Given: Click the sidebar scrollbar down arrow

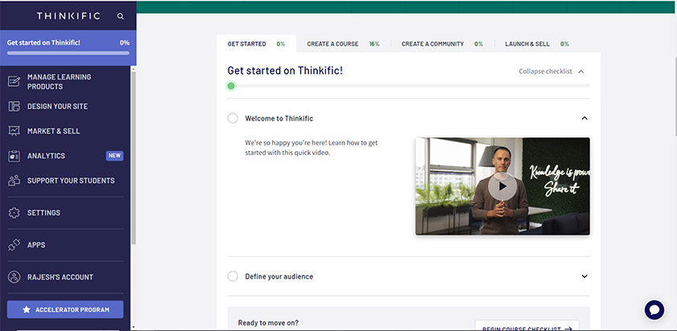Looking at the screenshot, I should pyautogui.click(x=133, y=328).
